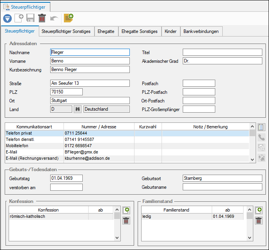Click the send e-mail icon
269x250 pixels.
tap(261, 148)
